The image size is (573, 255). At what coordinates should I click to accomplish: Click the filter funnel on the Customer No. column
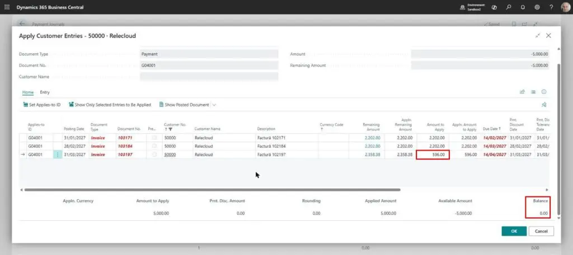click(x=171, y=129)
